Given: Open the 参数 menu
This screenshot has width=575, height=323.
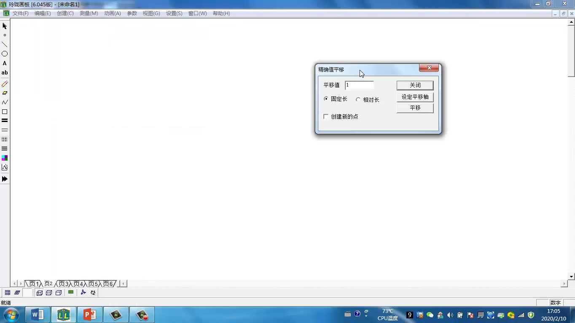Looking at the screenshot, I should pyautogui.click(x=132, y=13).
